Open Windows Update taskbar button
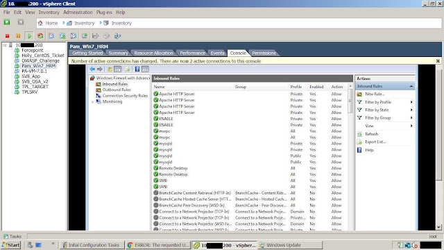This screenshot has height=250, width=444. tap(291, 245)
